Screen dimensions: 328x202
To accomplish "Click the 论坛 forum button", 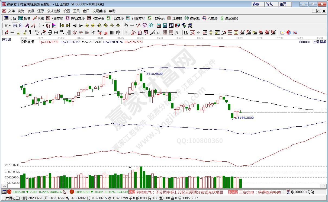I will point(269,4).
